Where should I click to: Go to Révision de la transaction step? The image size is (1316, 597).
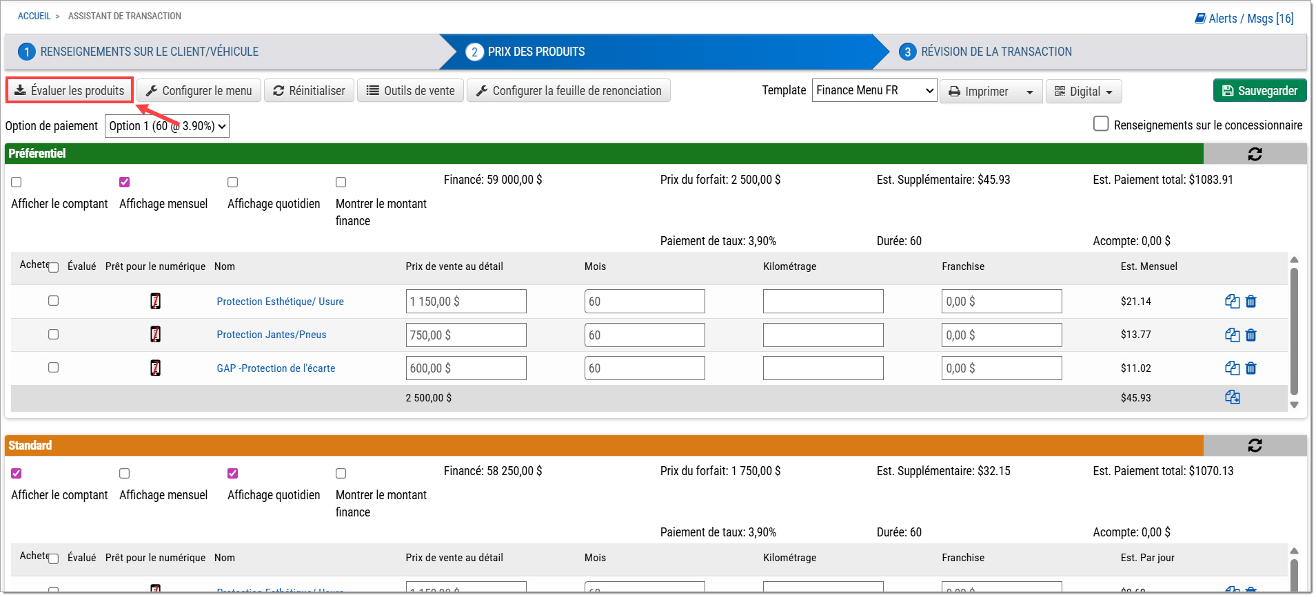[x=996, y=52]
